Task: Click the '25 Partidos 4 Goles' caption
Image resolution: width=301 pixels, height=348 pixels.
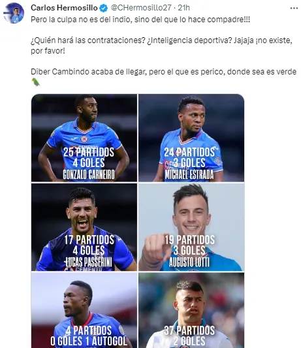Action: coord(89,157)
